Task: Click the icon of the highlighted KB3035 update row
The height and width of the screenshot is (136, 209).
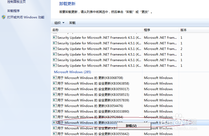Action: (55, 123)
